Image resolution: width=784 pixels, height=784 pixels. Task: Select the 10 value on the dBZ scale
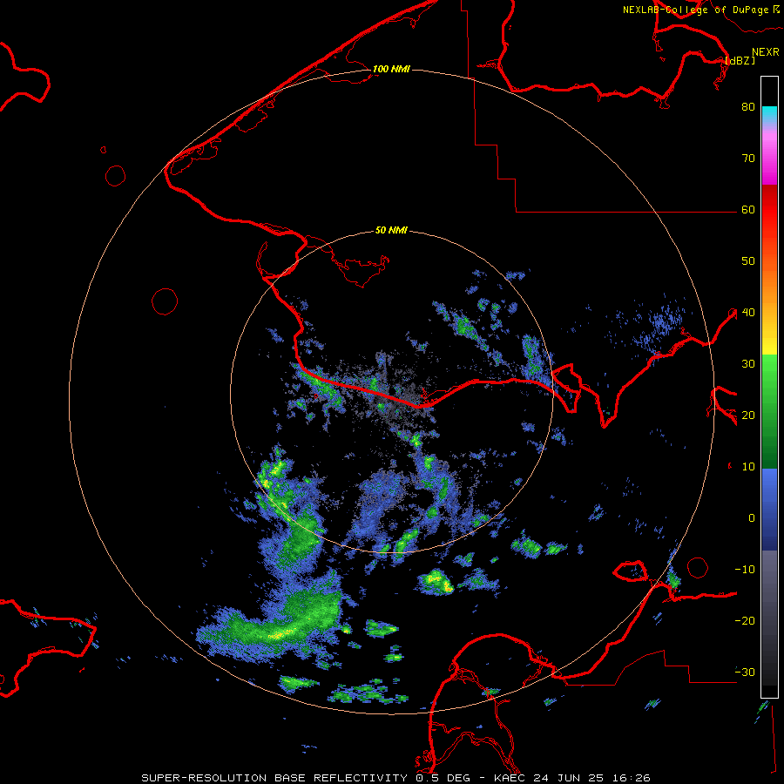[x=748, y=467]
